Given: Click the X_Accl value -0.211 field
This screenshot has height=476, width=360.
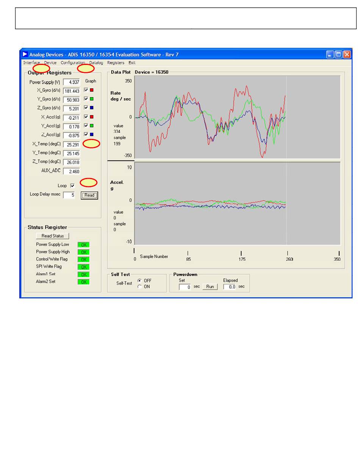Looking at the screenshot, I should coord(72,118).
